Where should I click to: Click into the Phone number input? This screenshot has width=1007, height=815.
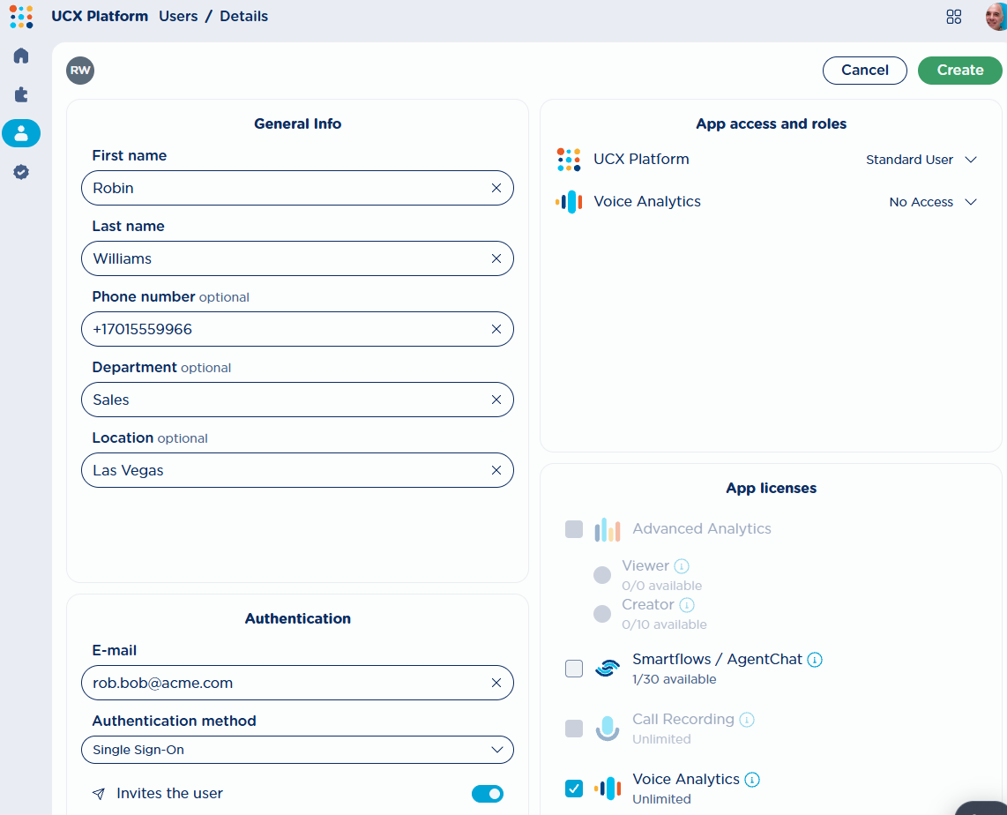297,330
